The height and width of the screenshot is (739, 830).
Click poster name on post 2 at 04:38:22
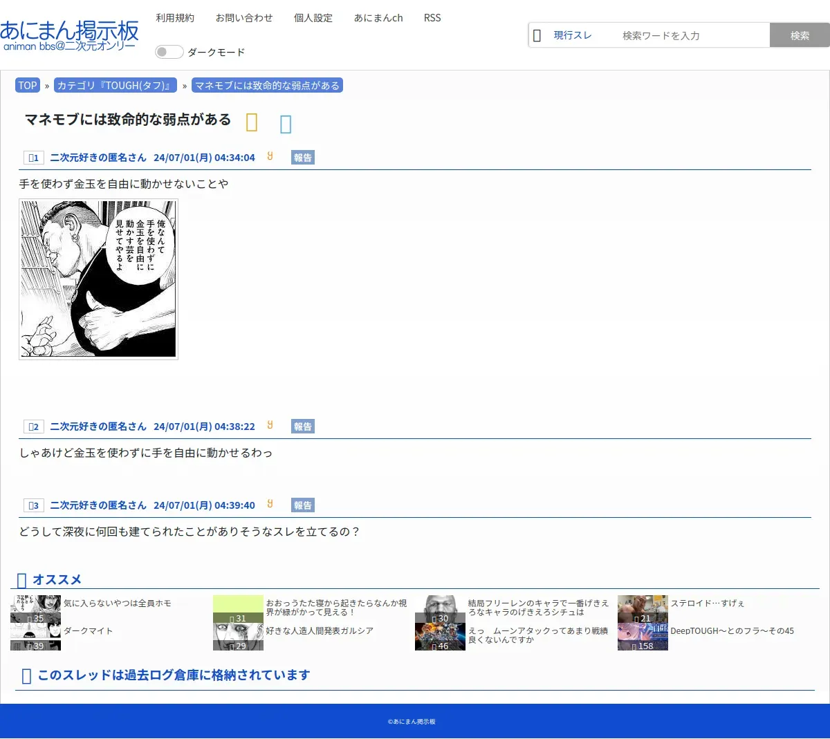tap(98, 427)
